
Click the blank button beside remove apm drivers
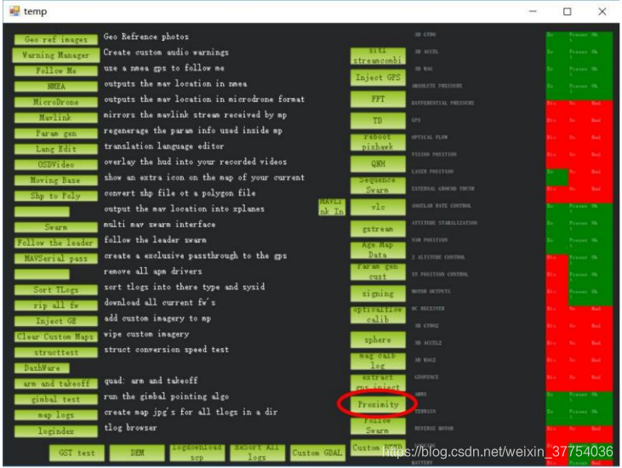point(42,274)
